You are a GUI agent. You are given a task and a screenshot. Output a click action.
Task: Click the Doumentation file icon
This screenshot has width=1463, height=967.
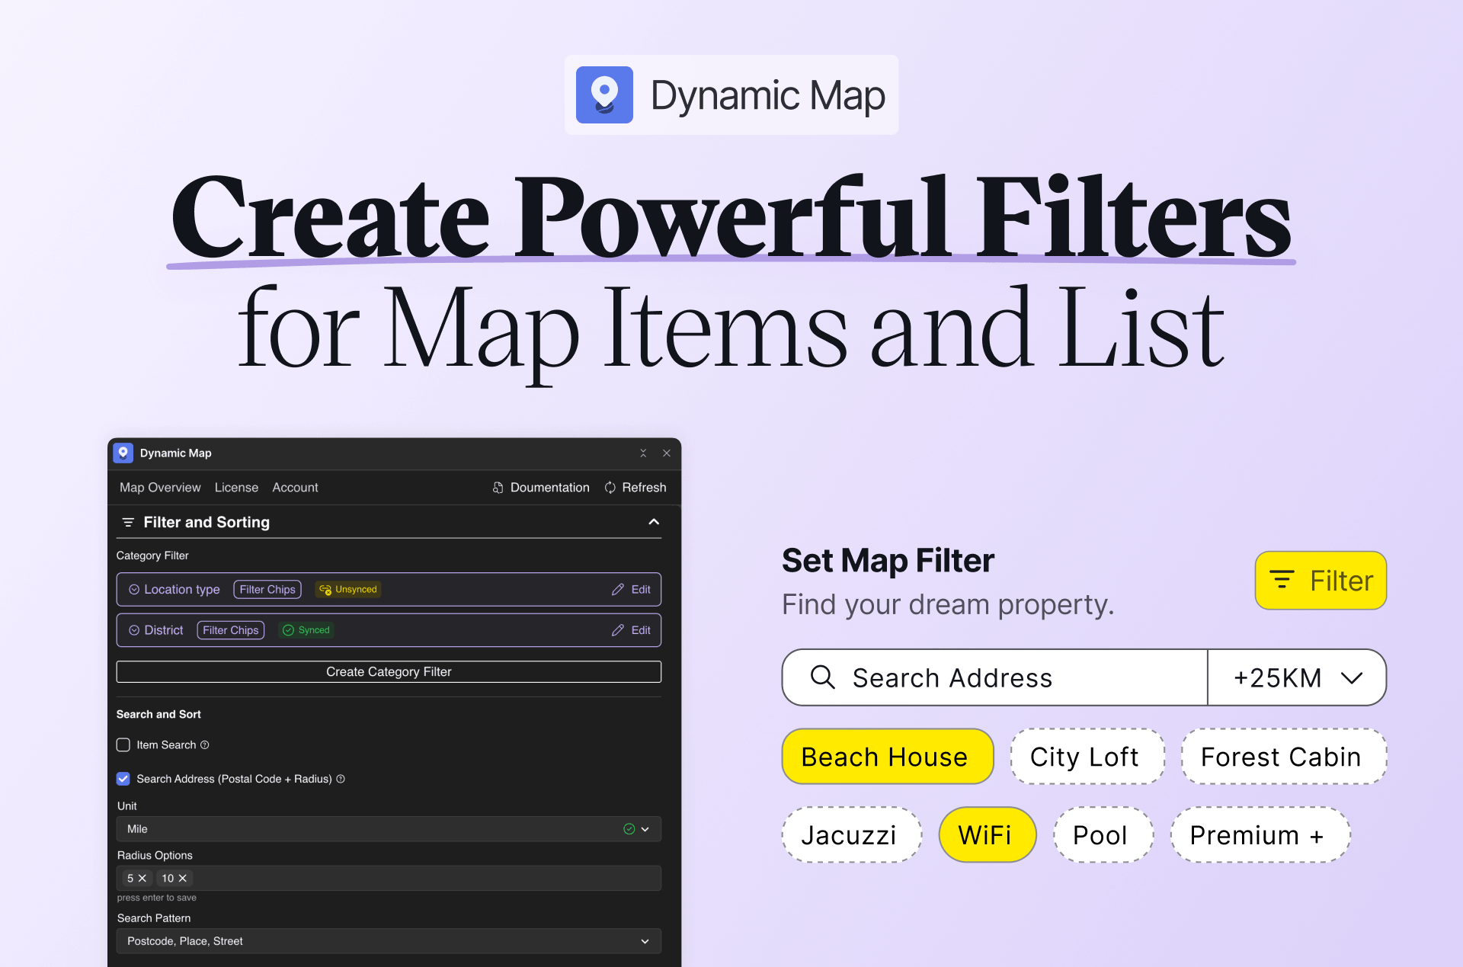point(498,488)
